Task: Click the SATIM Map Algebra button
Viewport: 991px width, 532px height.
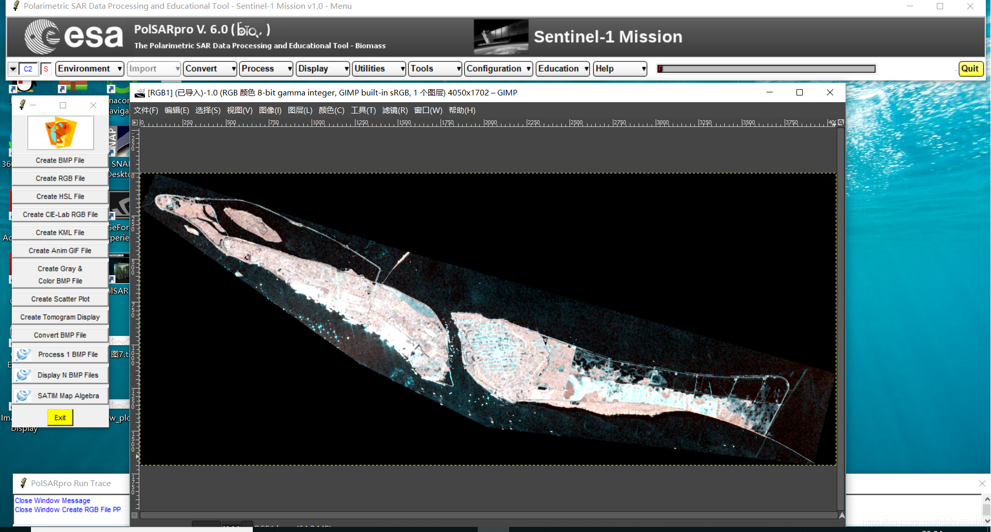Action: pos(60,396)
